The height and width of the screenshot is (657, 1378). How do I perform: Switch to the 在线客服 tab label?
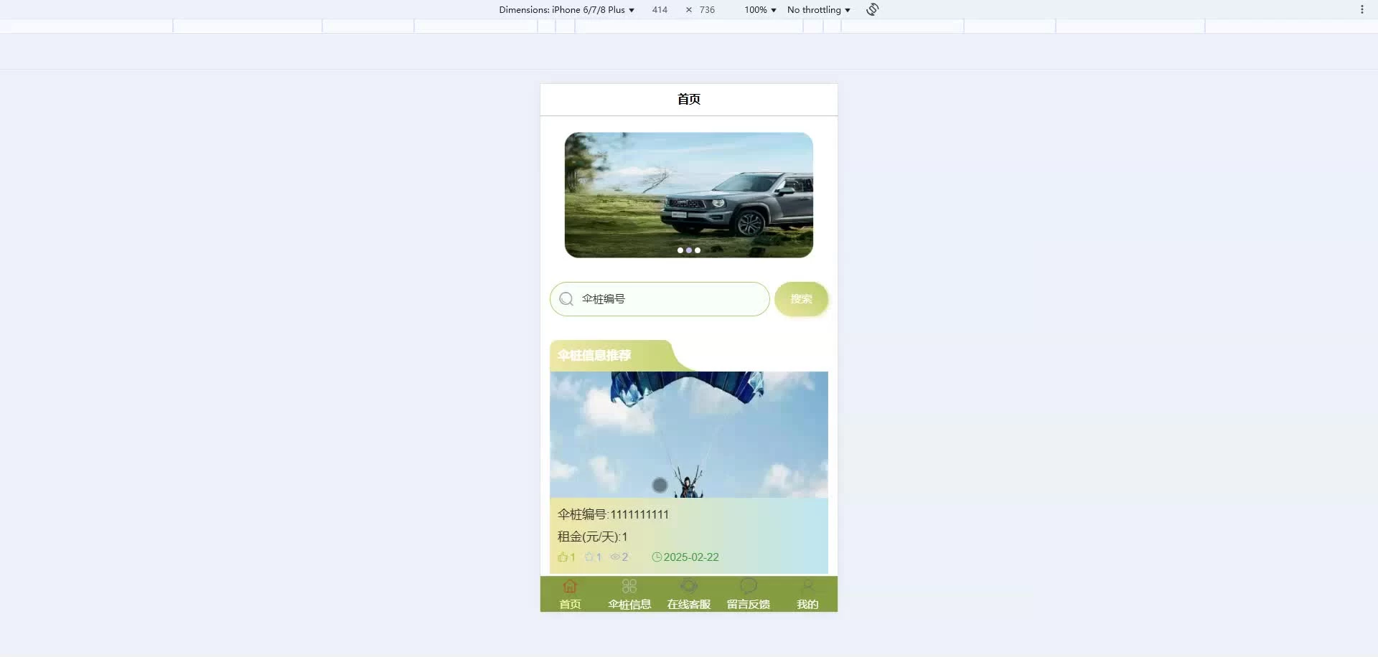click(689, 605)
